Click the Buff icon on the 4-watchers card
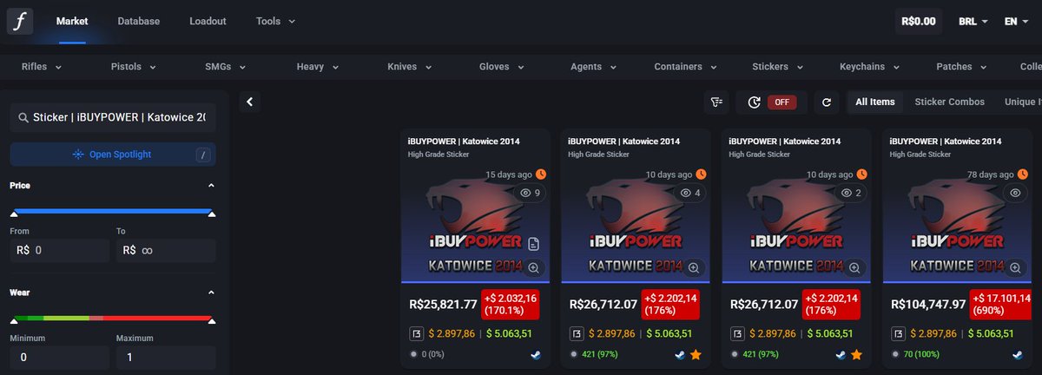 point(577,332)
